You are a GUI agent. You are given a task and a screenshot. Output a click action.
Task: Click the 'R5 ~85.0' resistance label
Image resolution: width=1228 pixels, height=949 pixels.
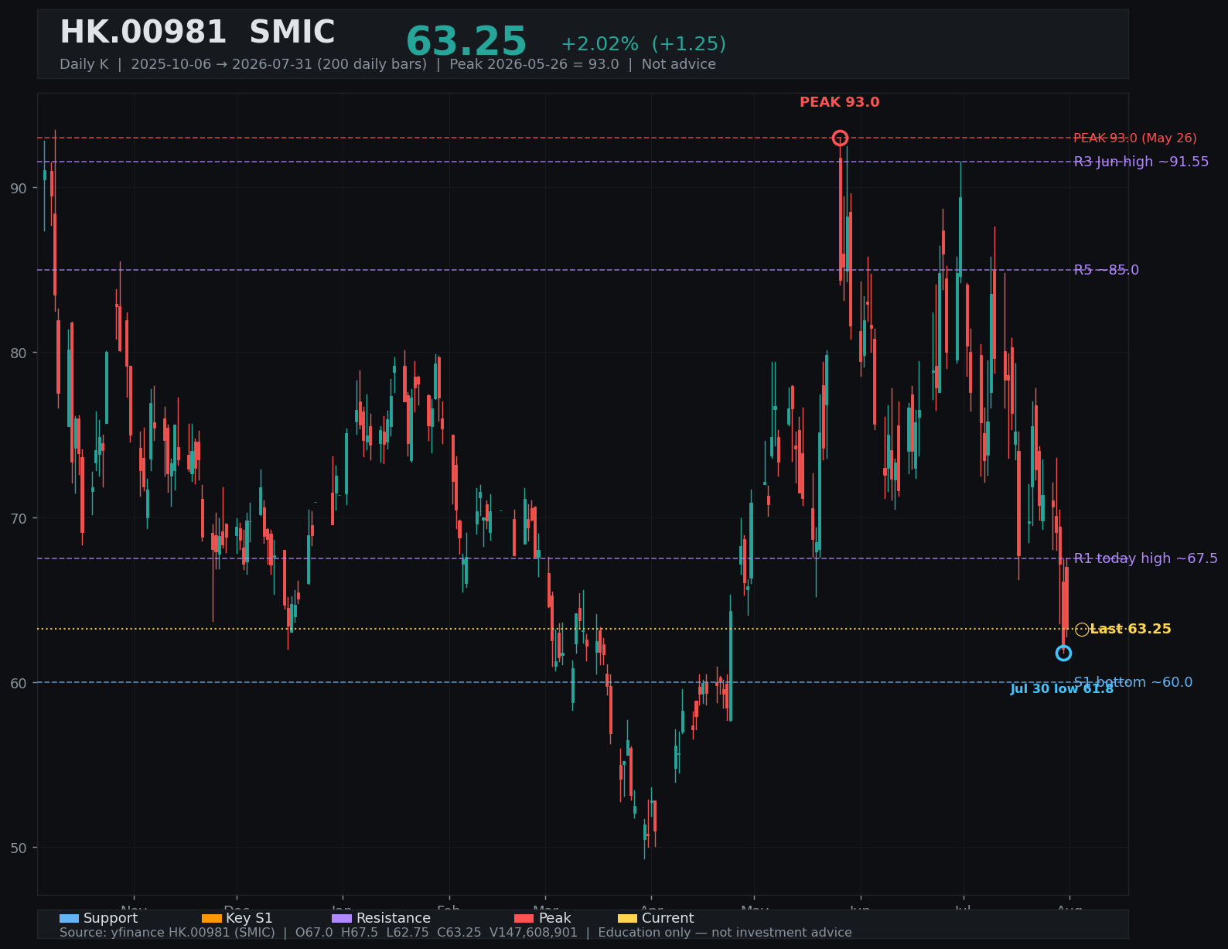pos(1107,270)
